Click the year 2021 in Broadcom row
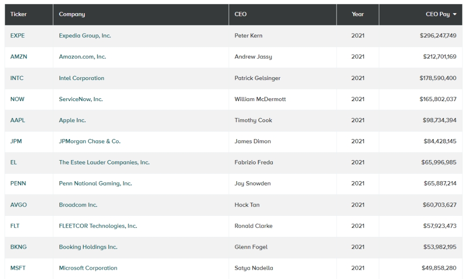The image size is (468, 279). click(358, 205)
